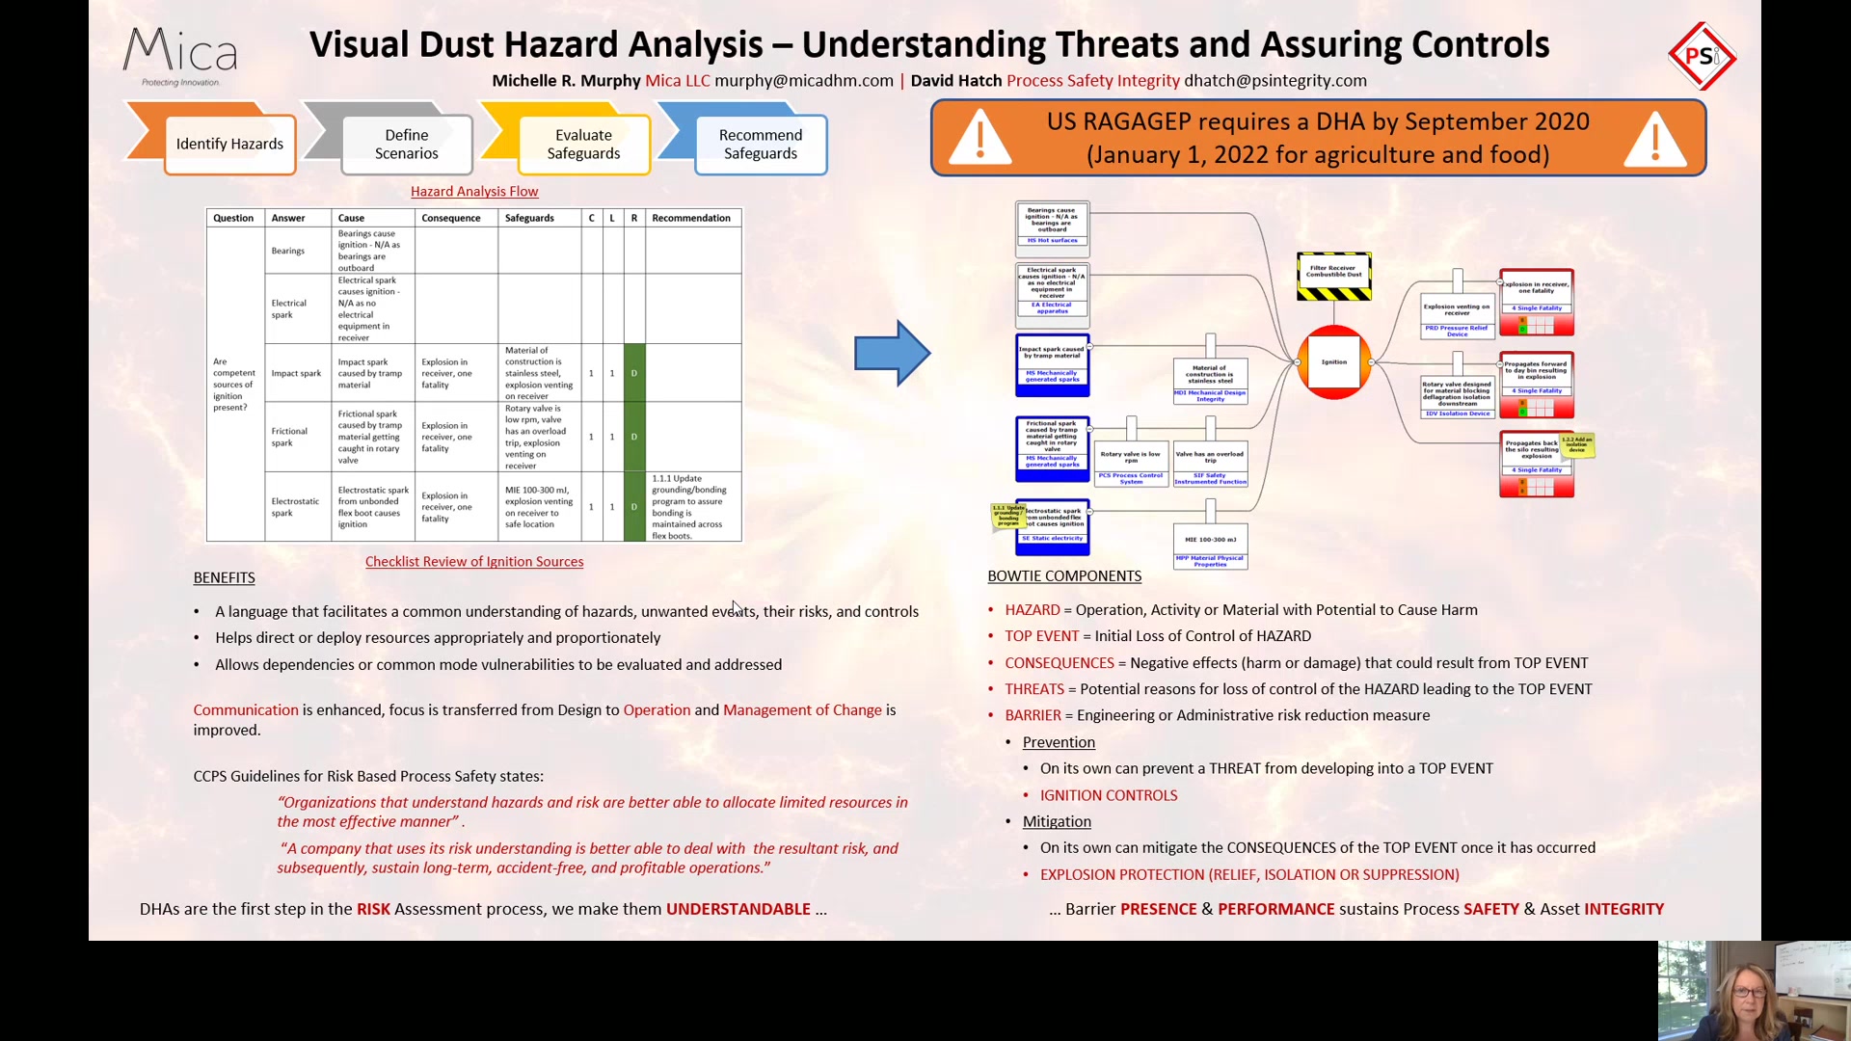Click the right warning triangle in orange banner
The width and height of the screenshot is (1851, 1041).
pos(1655,138)
